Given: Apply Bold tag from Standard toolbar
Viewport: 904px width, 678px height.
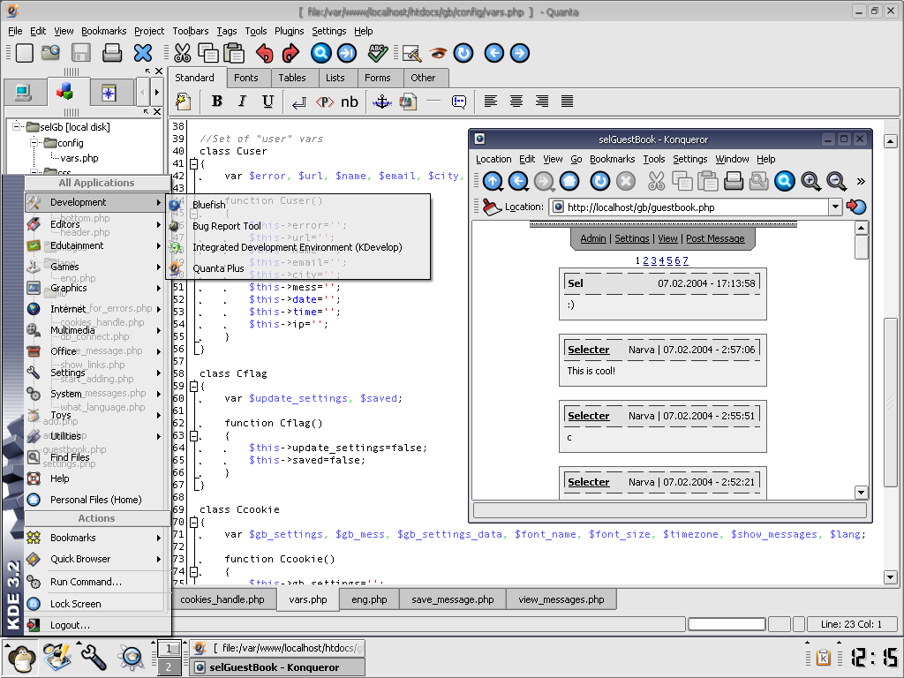Looking at the screenshot, I should [217, 102].
